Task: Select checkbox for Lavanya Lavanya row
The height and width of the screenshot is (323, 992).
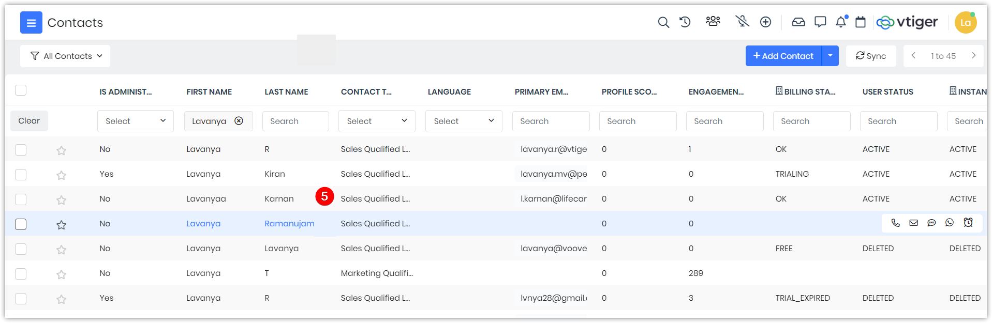Action: pos(21,249)
